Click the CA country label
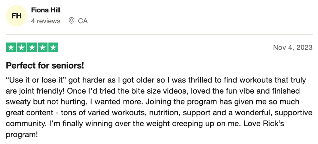Screen dimensions: 318x144 pos(83,21)
